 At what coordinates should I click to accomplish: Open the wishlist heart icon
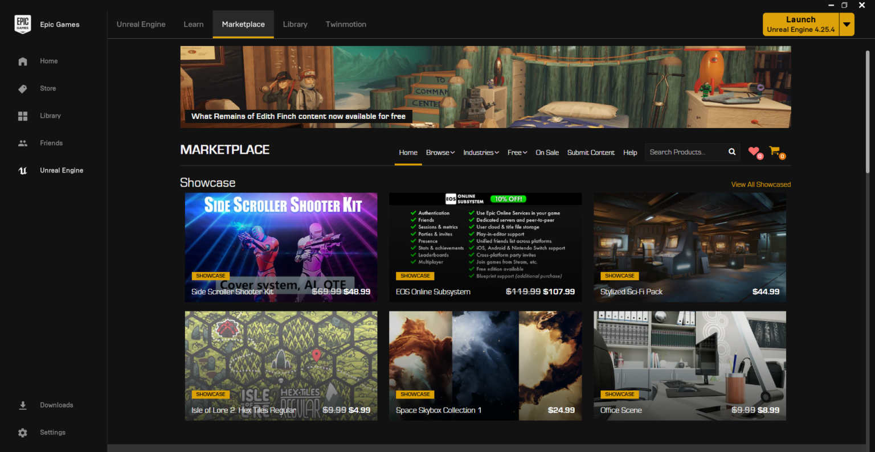[754, 151]
